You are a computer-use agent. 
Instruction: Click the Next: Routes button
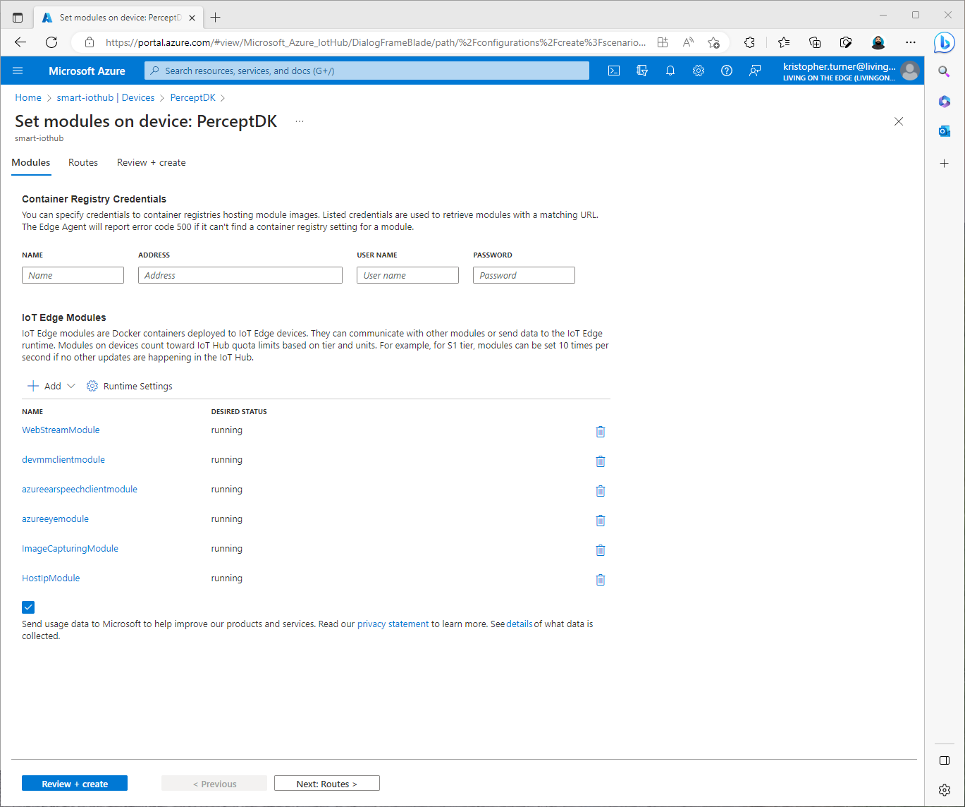coord(327,784)
